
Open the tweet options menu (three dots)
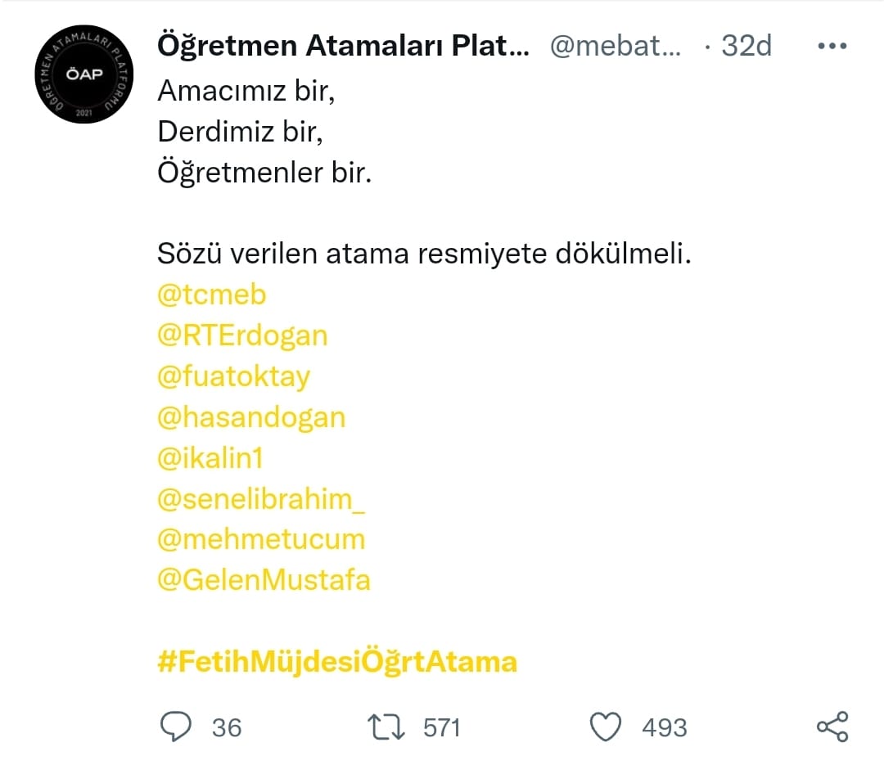click(832, 45)
